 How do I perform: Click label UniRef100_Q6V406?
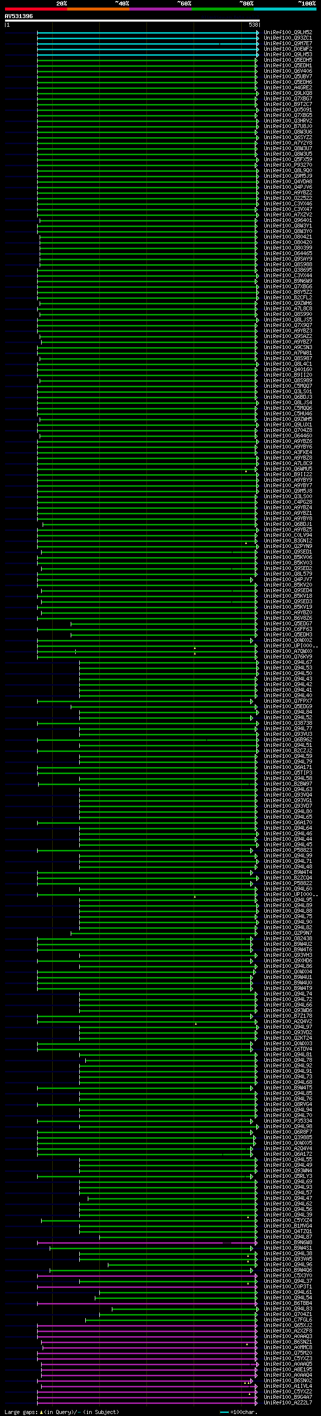tap(287, 71)
